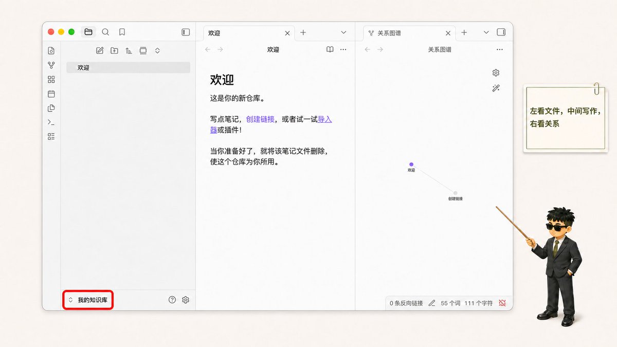Select the gray 创建链接 graph node
Screen dimensions: 617x347
(455, 193)
